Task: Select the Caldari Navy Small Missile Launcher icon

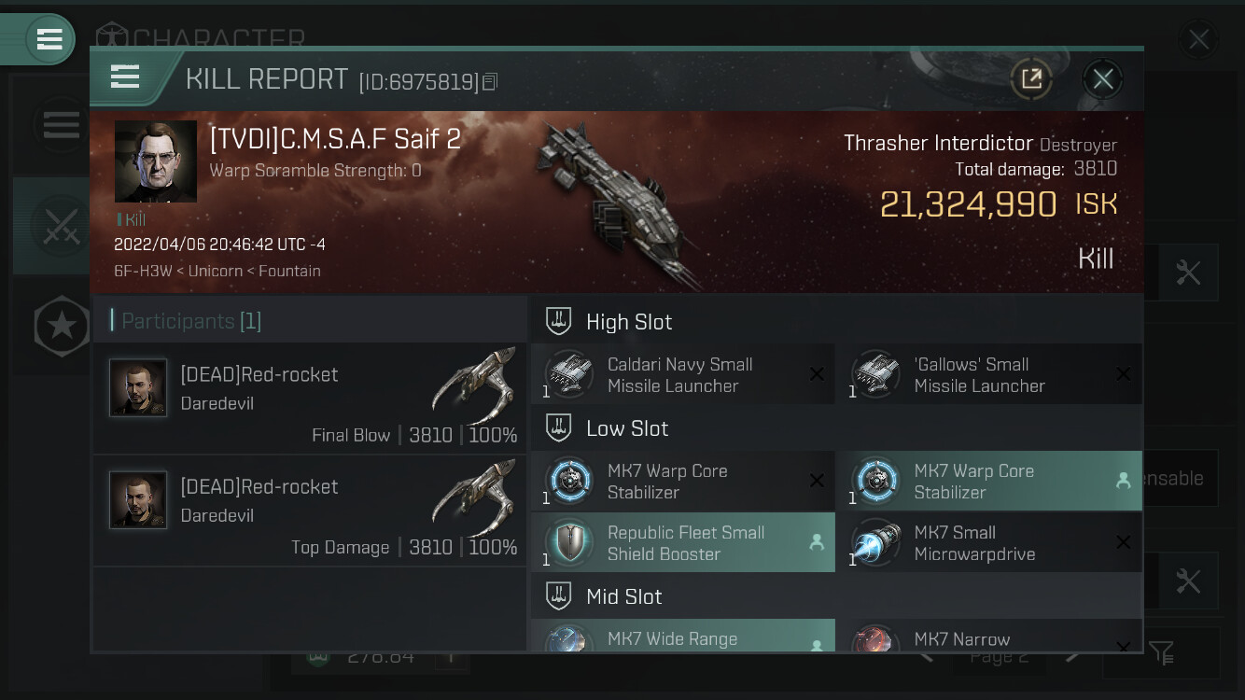Action: click(568, 374)
